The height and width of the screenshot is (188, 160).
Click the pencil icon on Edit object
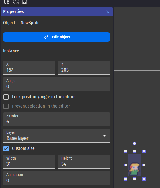click(x=46, y=37)
